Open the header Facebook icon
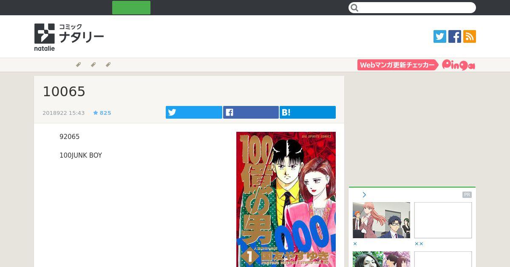This screenshot has height=267, width=510. coord(455,36)
